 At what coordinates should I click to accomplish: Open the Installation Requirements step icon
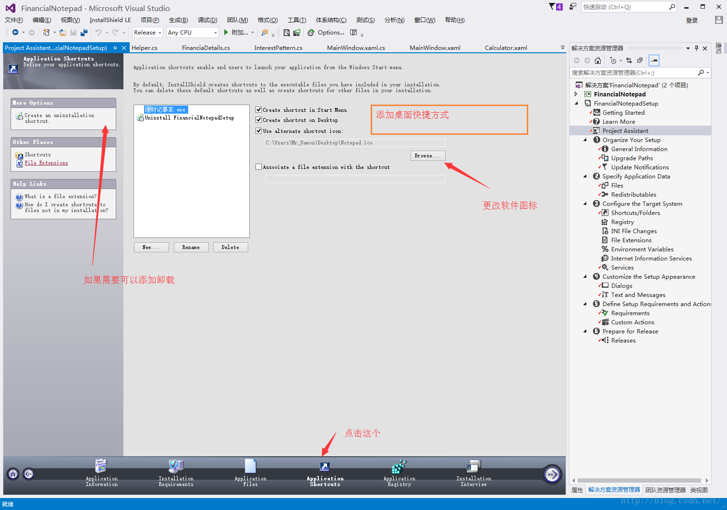point(176,466)
